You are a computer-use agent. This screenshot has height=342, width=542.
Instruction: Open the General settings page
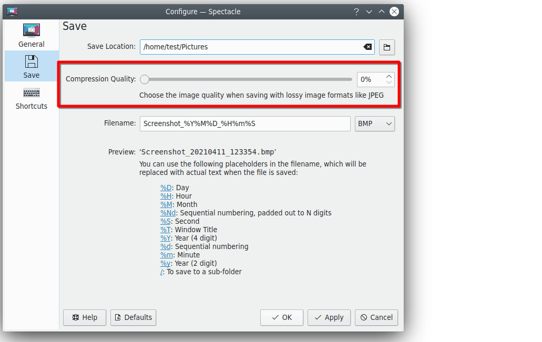click(31, 35)
